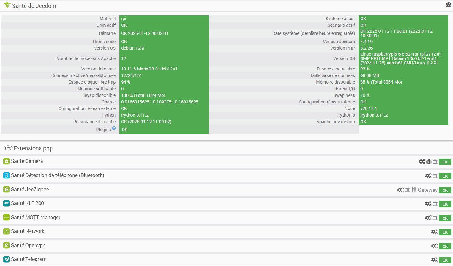This screenshot has height=266, width=453.
Task: Click the Santé Caméra daemon bank icon
Action: [x=435, y=162]
